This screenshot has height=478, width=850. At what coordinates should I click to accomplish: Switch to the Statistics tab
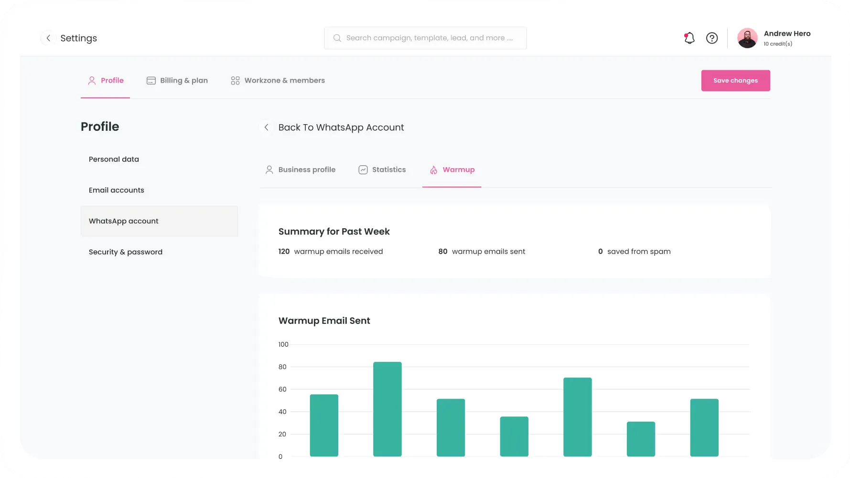coord(382,170)
